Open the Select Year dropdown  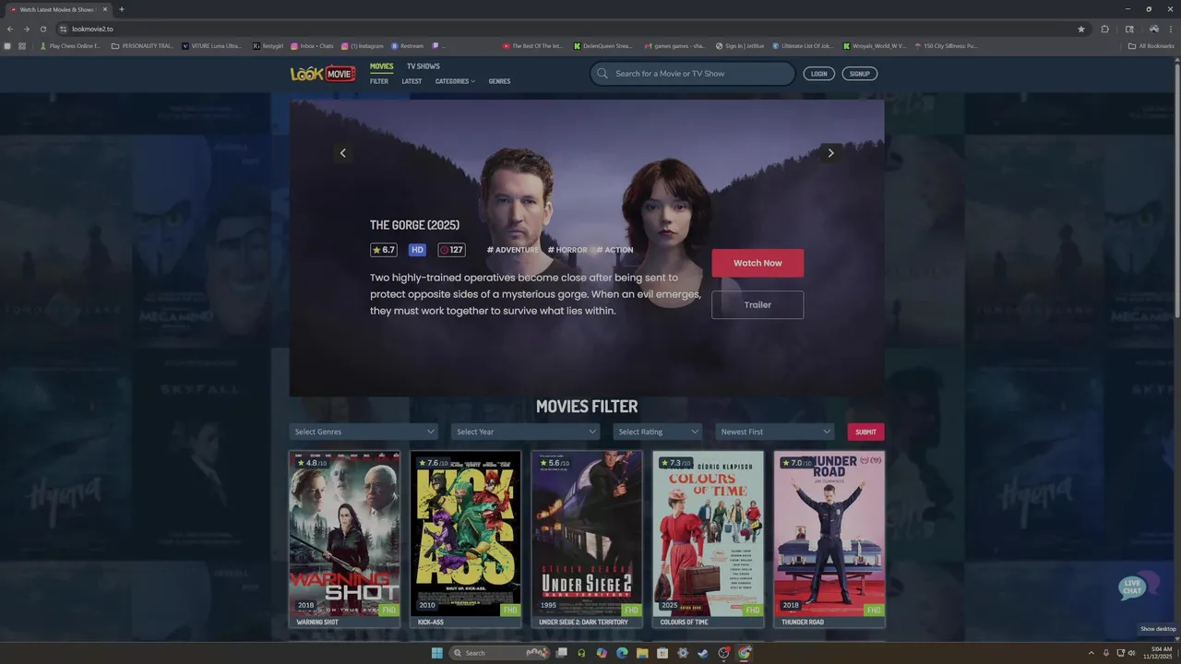click(525, 432)
